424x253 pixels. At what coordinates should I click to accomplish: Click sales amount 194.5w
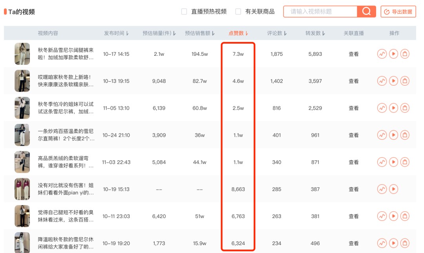point(199,54)
